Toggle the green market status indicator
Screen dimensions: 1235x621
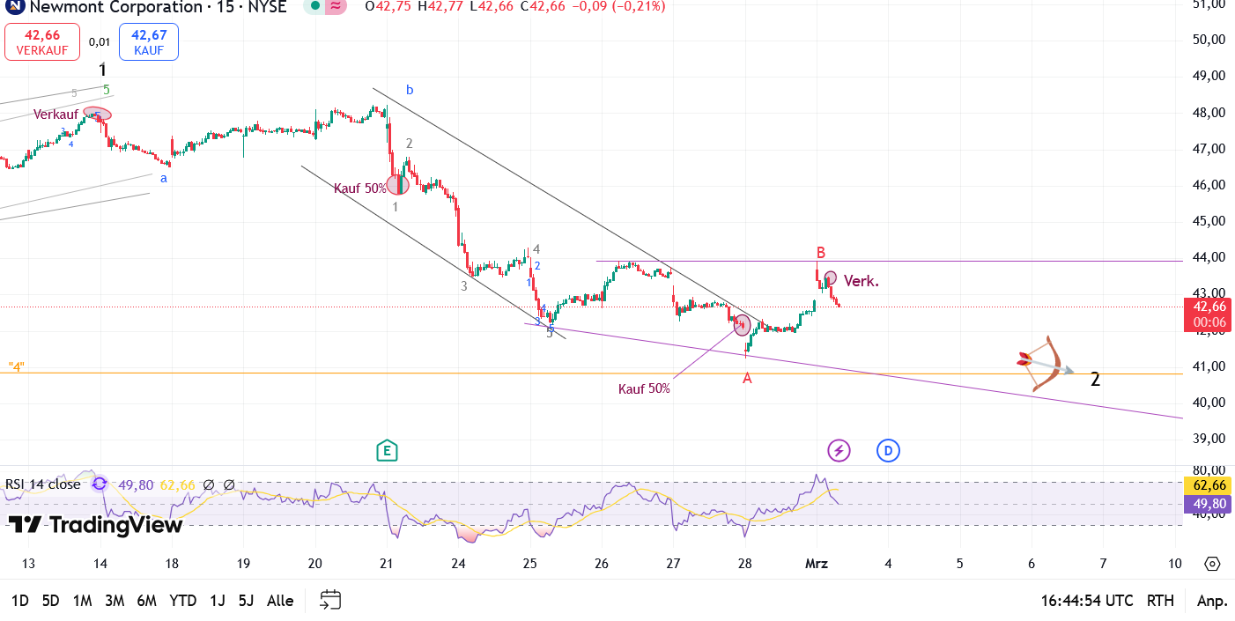[x=314, y=6]
